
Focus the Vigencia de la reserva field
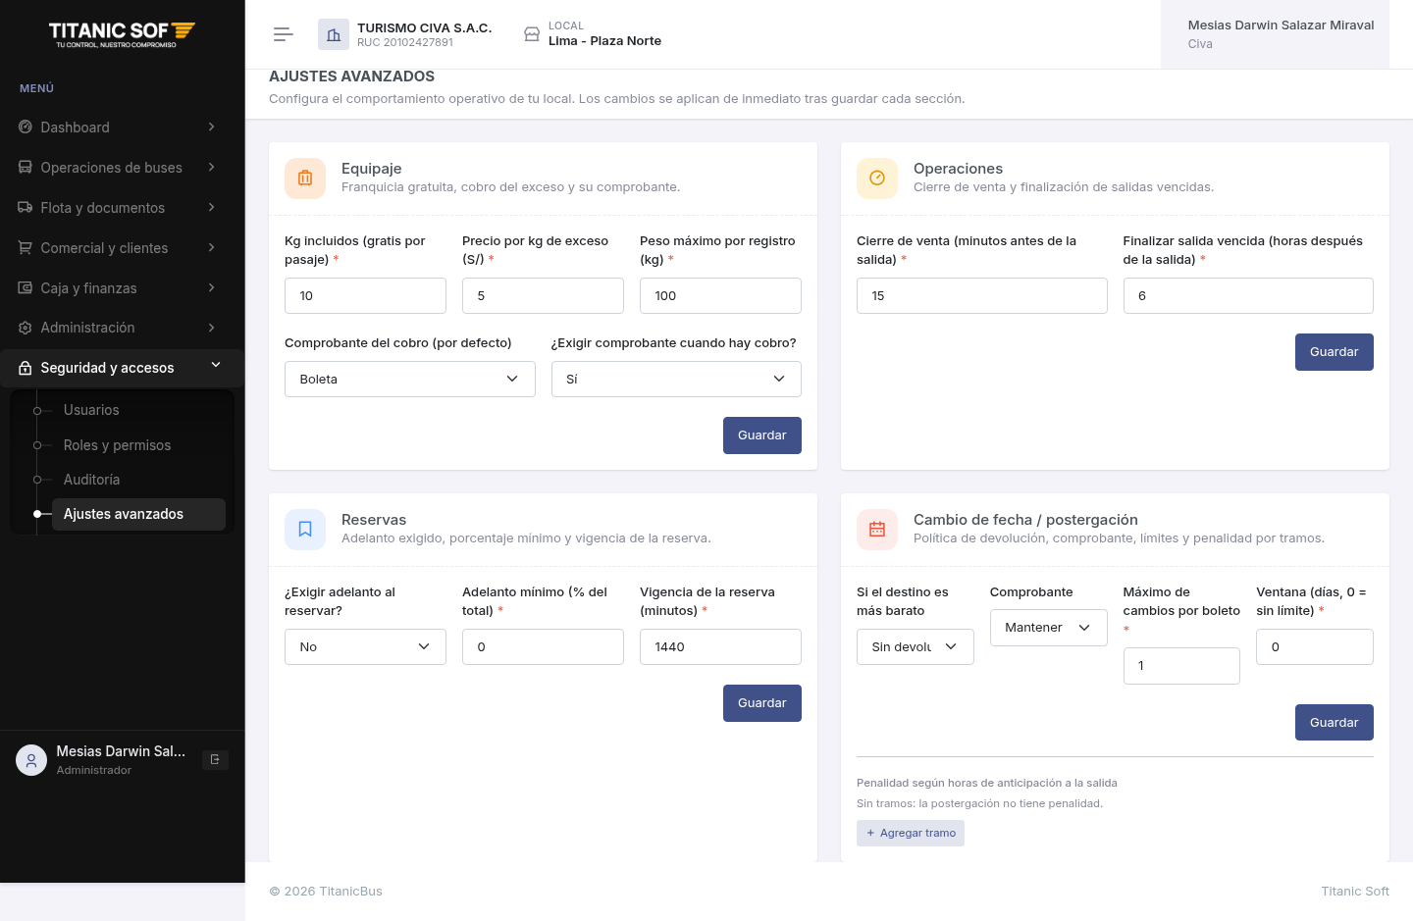[720, 646]
